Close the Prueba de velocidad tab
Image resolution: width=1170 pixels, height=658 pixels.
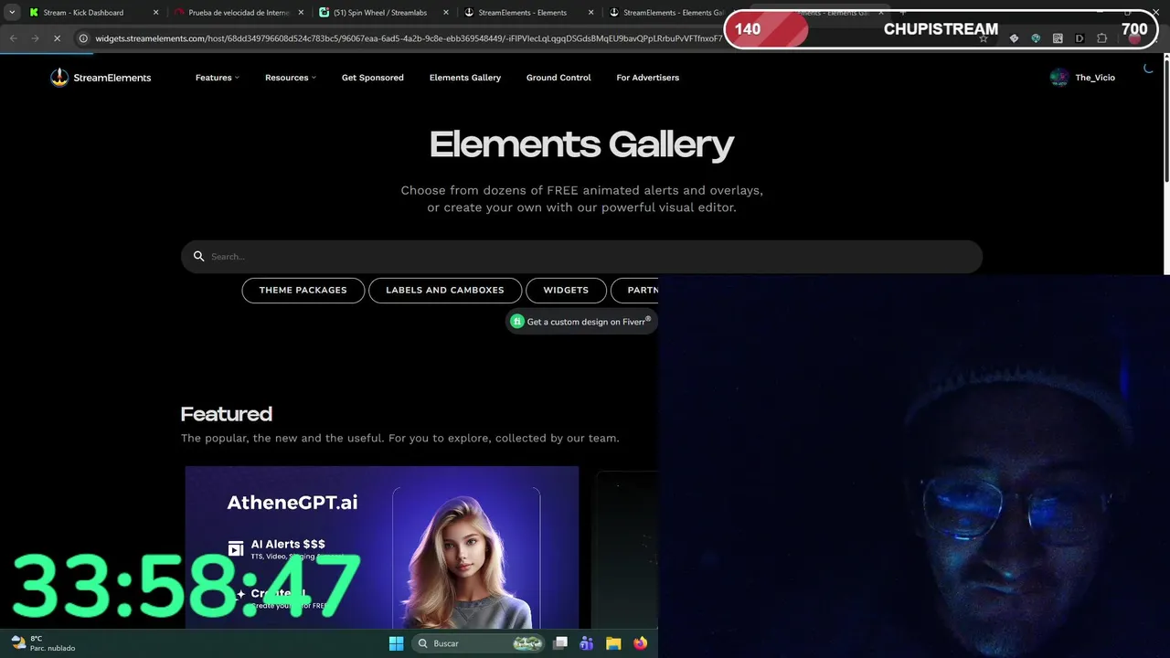(x=301, y=13)
